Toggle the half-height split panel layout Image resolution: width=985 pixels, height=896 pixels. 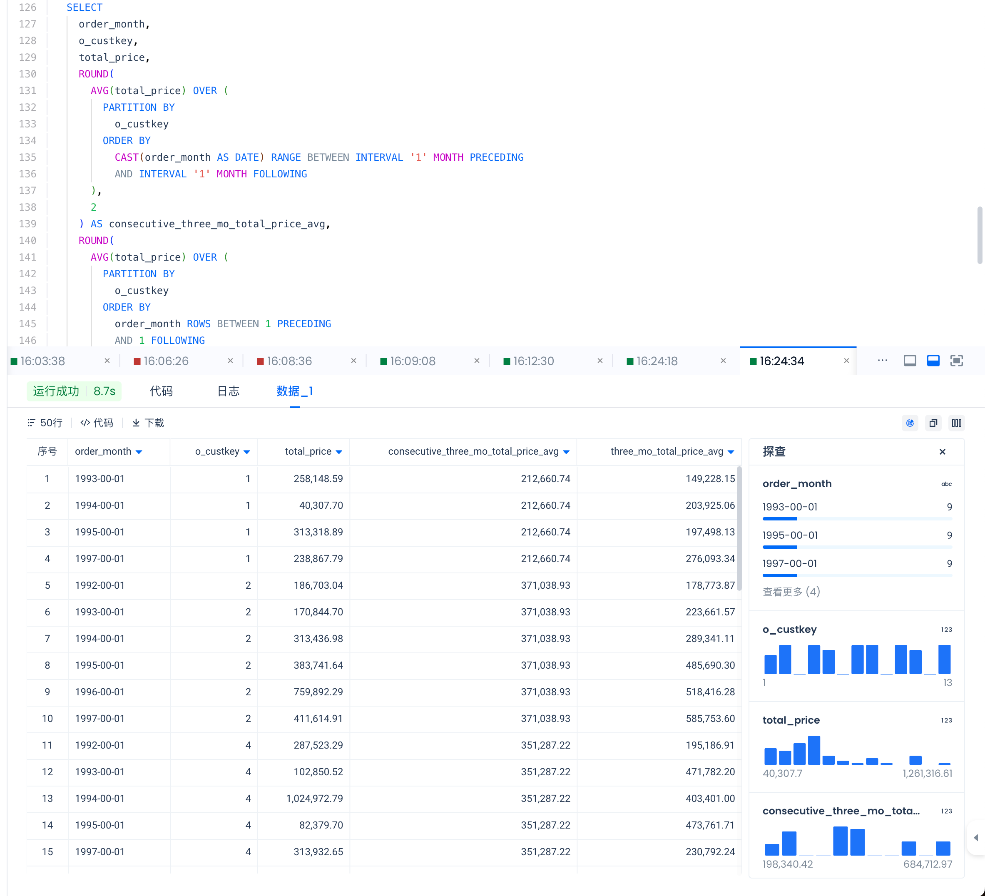(933, 361)
